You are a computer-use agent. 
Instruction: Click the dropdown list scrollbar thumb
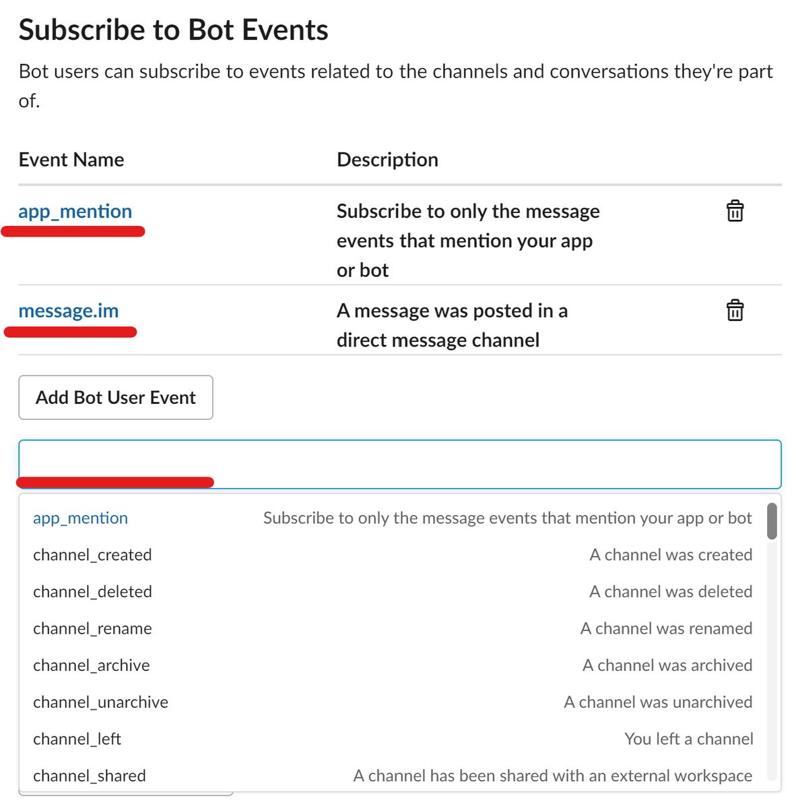click(772, 521)
